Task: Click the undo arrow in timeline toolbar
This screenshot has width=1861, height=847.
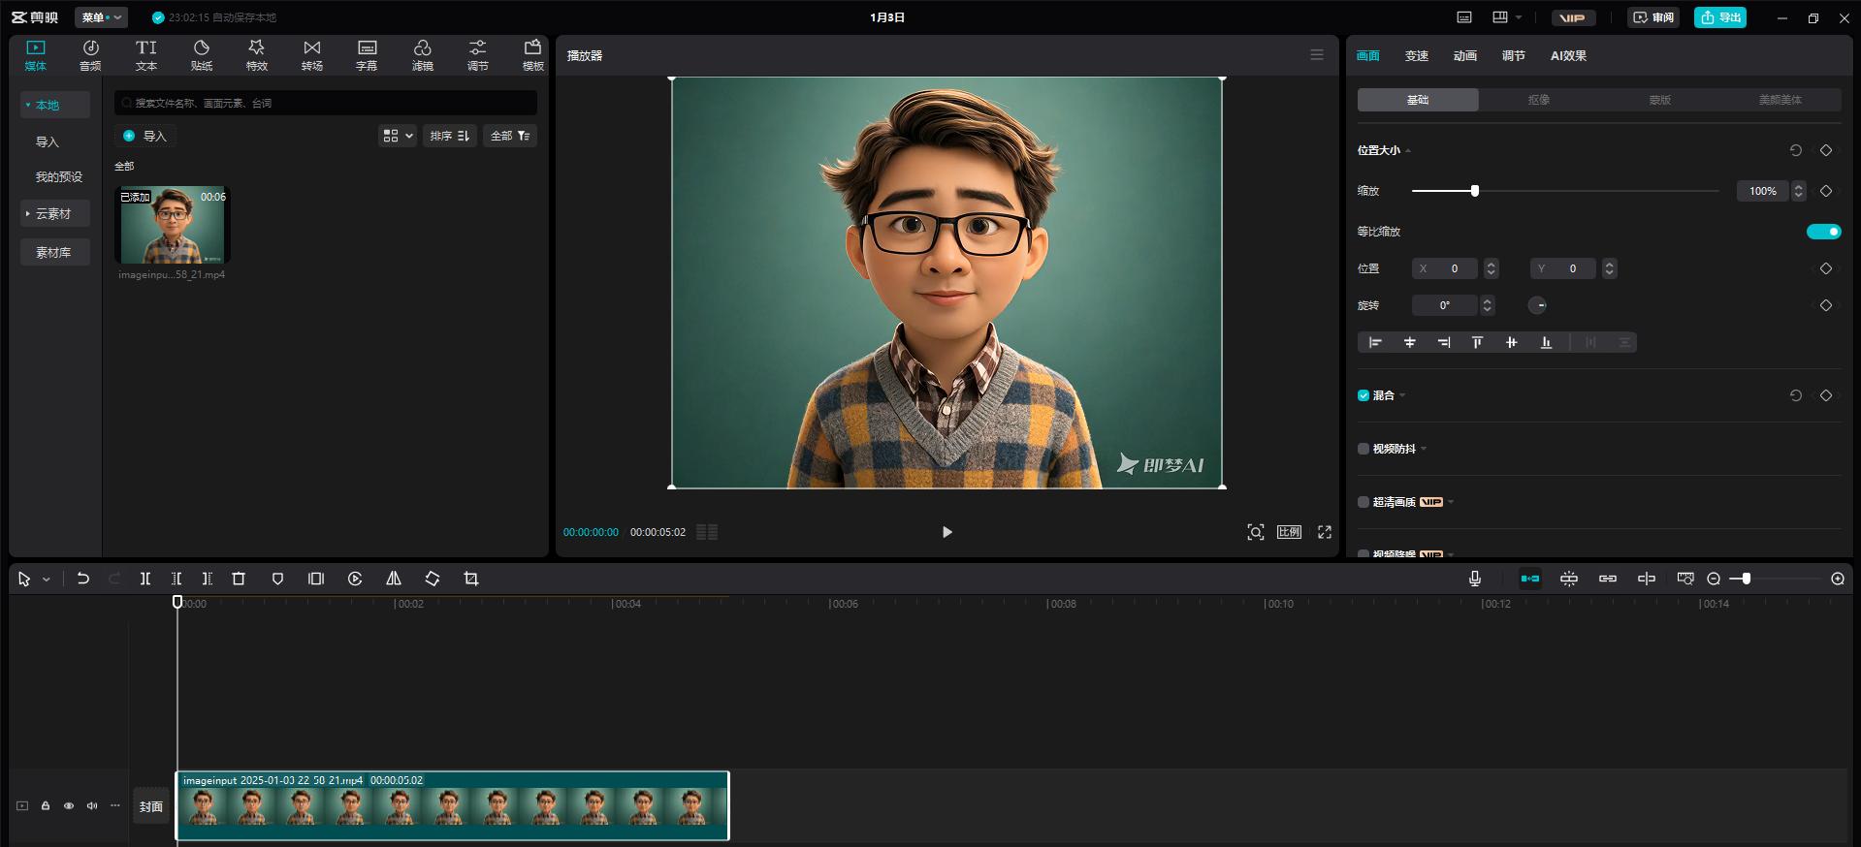Action: [x=83, y=579]
